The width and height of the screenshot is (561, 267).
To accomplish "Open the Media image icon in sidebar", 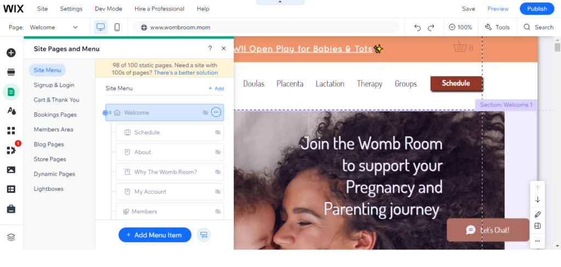I will (x=11, y=169).
